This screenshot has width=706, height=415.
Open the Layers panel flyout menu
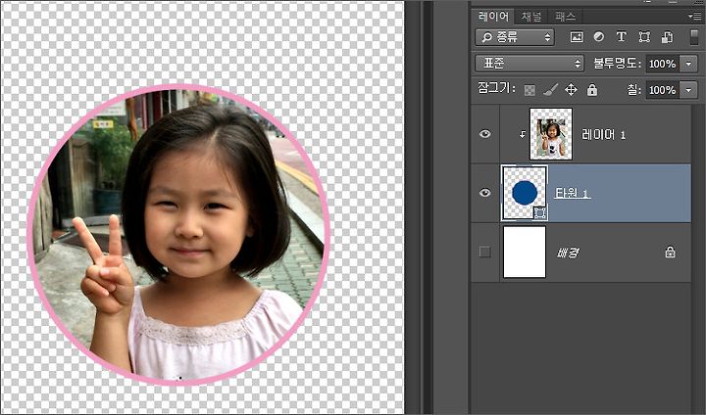(x=694, y=17)
